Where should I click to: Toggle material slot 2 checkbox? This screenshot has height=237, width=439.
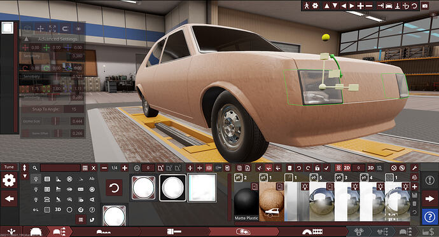click(x=238, y=177)
